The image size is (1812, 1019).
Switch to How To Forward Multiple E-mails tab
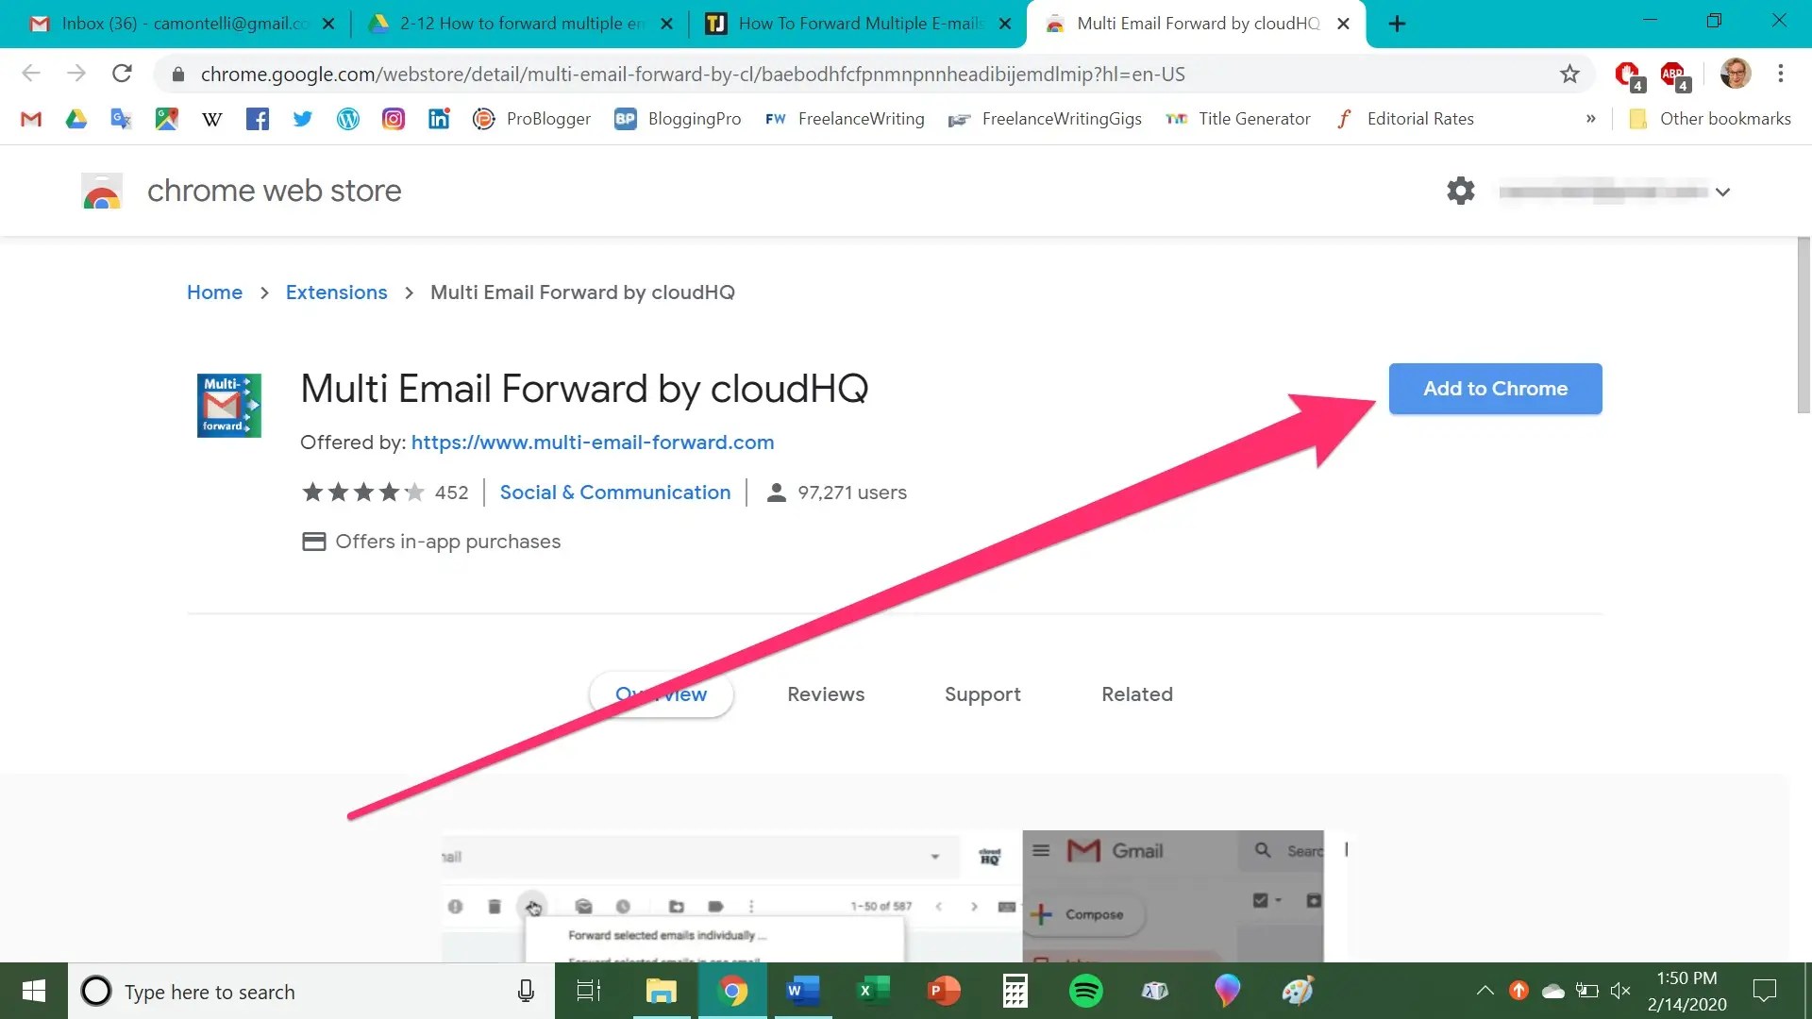point(859,24)
